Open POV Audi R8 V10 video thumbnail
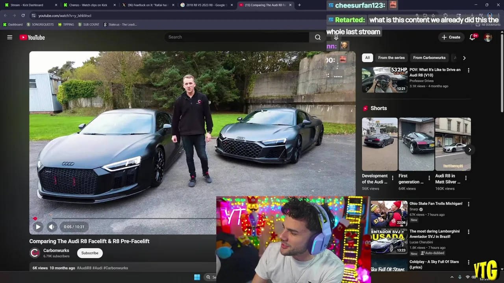This screenshot has height=283, width=504. click(385, 80)
